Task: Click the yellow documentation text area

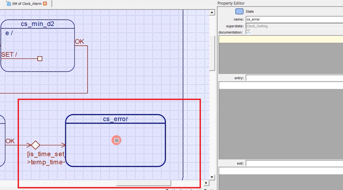Action: tap(281, 39)
